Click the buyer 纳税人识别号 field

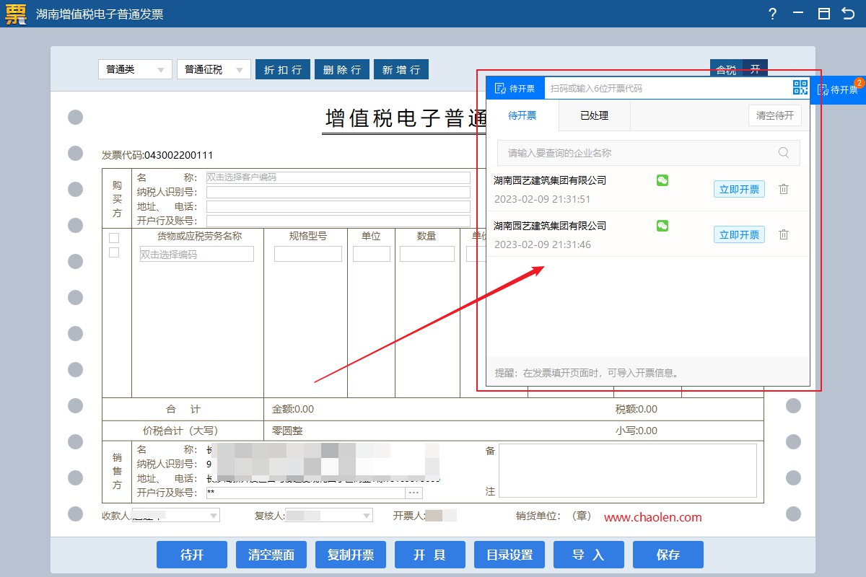pos(338,192)
